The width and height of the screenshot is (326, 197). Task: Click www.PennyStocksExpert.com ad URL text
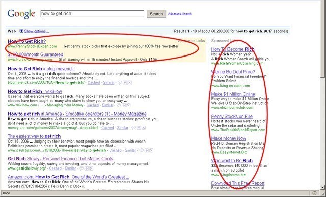(x=32, y=46)
